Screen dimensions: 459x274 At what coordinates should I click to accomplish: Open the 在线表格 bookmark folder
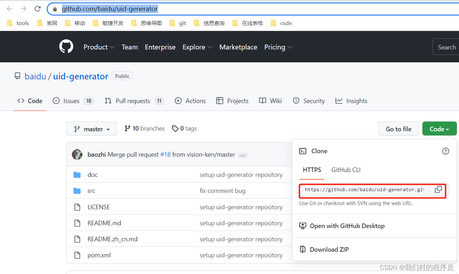click(x=248, y=23)
